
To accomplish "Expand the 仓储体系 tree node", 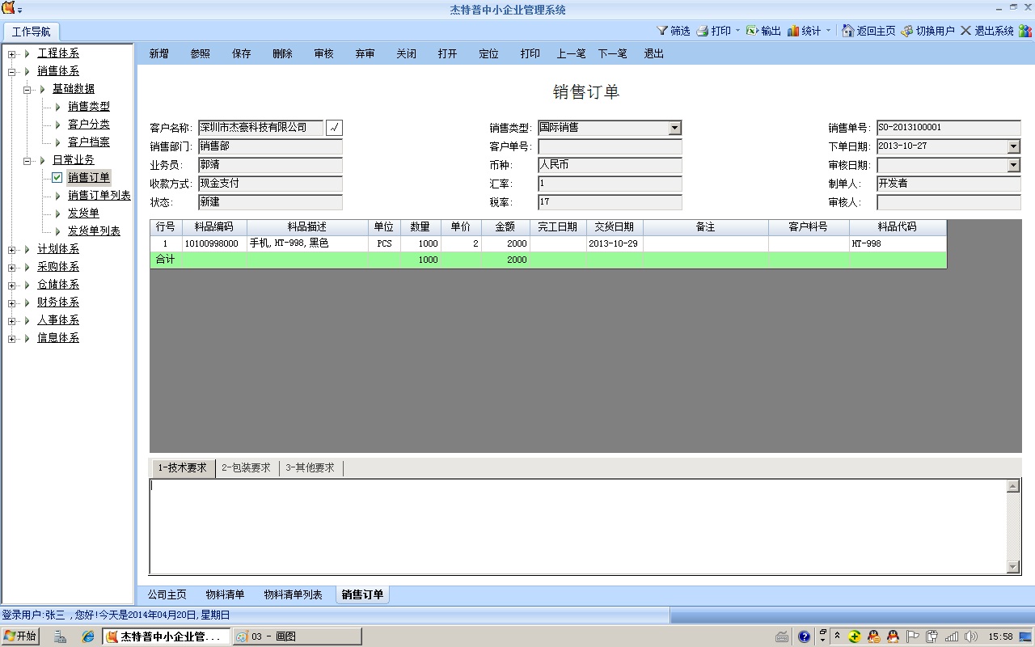I will coord(12,285).
